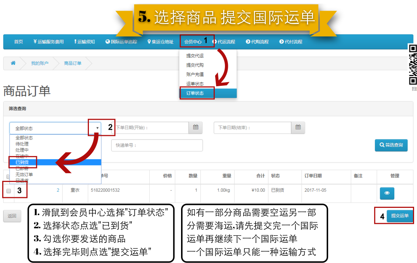Expand the 全部状态 status dropdown

[55, 128]
